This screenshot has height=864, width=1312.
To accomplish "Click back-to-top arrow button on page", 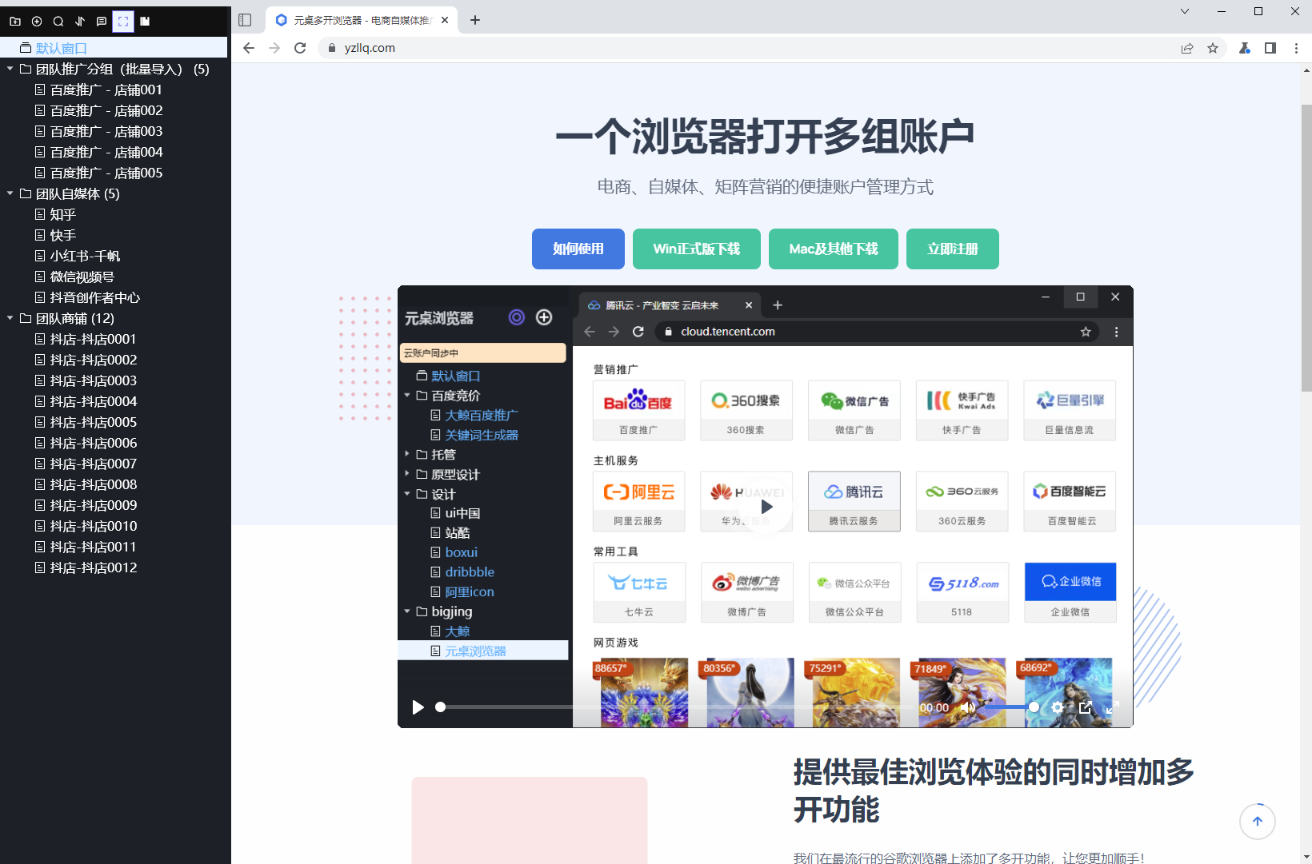I will [1258, 821].
